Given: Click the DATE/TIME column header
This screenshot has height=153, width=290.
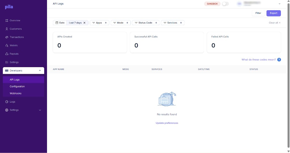Looking at the screenshot, I should [x=204, y=69].
